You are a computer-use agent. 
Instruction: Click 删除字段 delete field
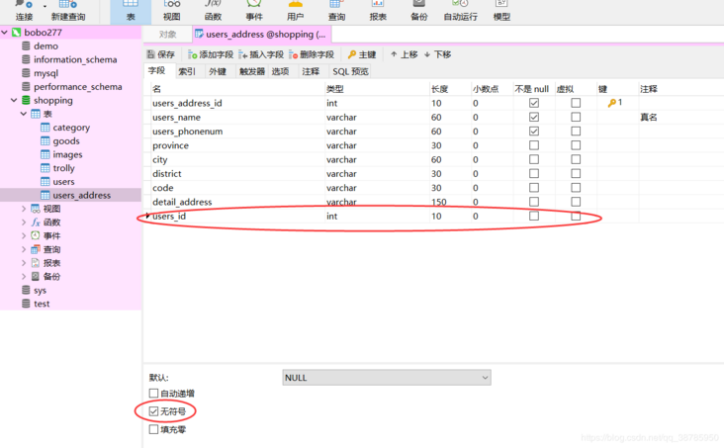click(x=312, y=54)
